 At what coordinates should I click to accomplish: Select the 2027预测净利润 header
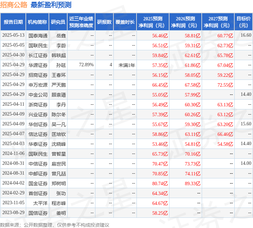[218, 22]
